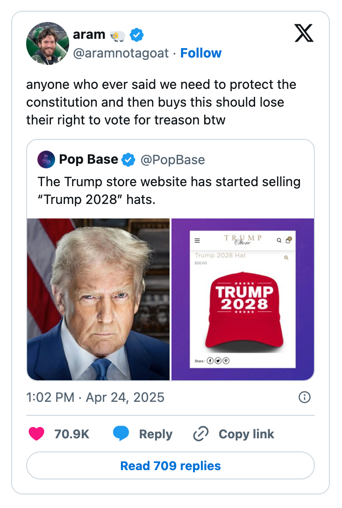
Task: Click the search magnifier in Trump Store header
Action: (278, 240)
